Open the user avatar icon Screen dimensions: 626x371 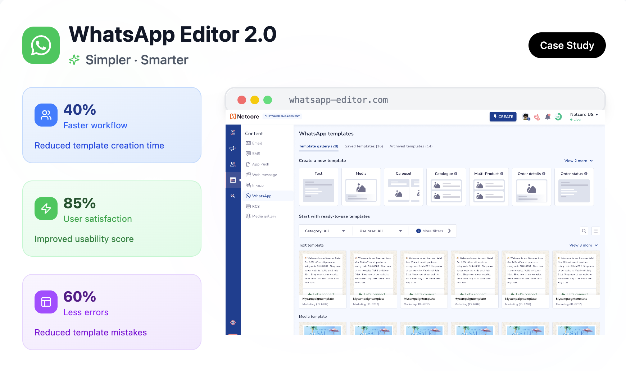(526, 117)
